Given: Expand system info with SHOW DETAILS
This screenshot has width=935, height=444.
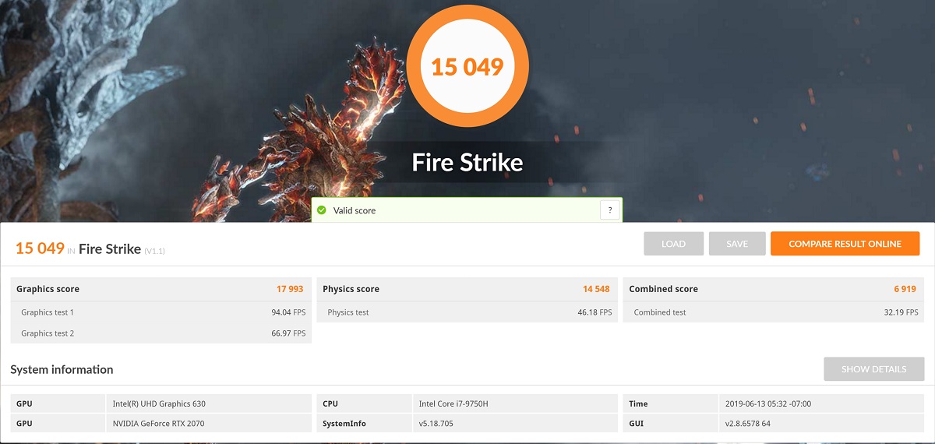Looking at the screenshot, I should 873,369.
